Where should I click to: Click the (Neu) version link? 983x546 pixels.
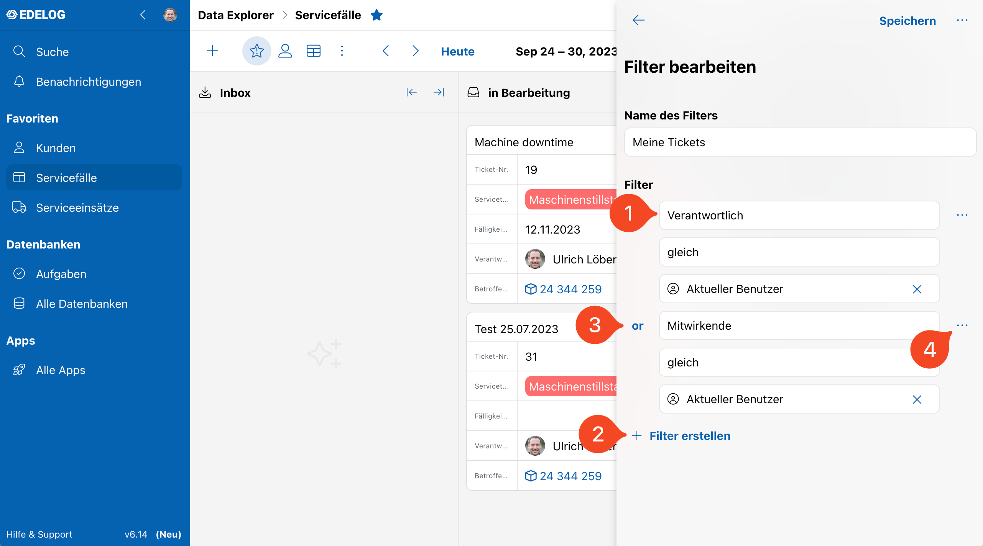[168, 534]
